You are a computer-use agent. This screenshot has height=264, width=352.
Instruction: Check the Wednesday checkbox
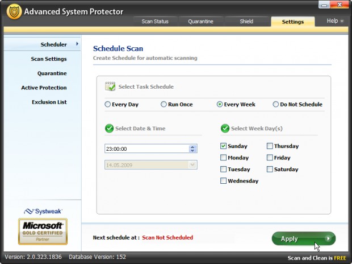point(223,180)
